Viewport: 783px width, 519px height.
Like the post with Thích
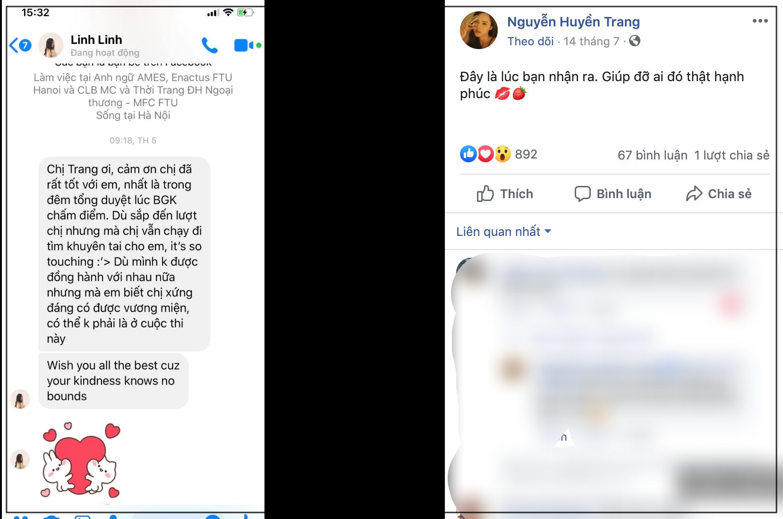(x=505, y=194)
